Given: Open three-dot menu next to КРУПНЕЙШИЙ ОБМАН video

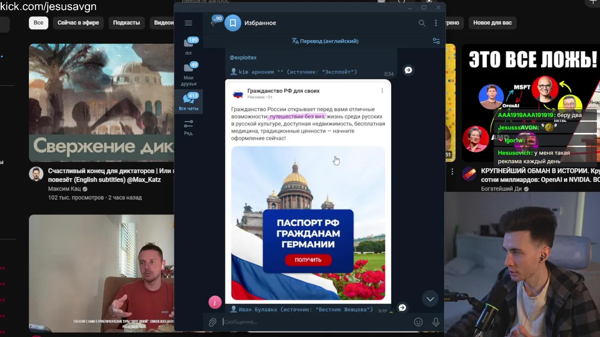Looking at the screenshot, I should (452, 172).
